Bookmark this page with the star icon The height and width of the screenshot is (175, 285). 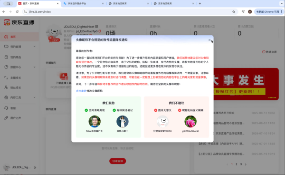click(x=234, y=11)
